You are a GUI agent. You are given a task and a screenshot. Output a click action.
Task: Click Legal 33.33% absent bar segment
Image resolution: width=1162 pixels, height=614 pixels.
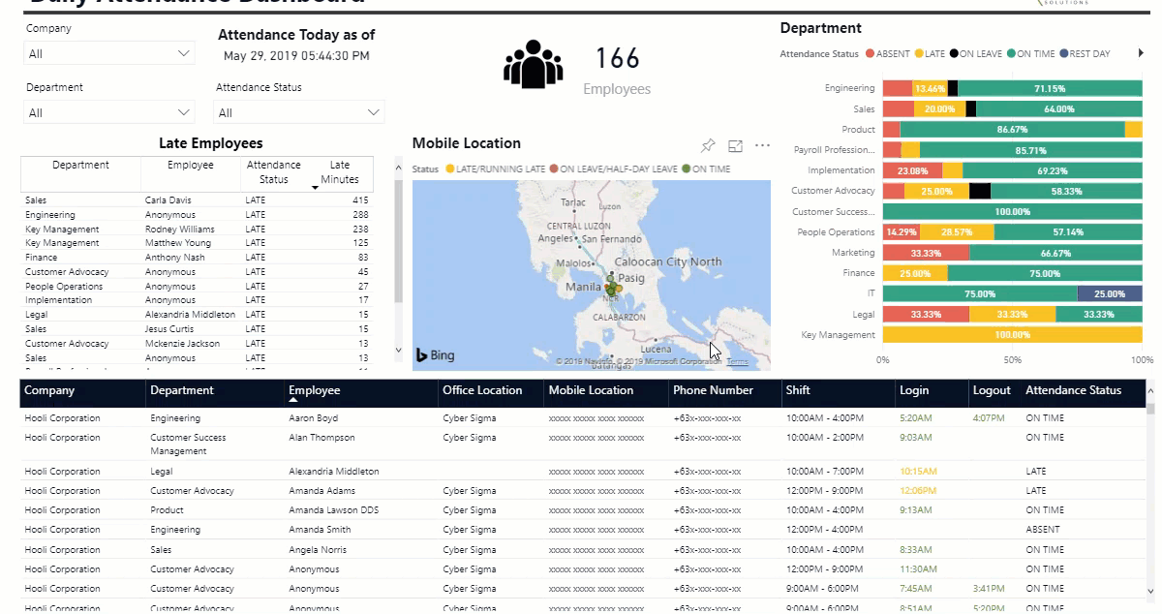click(x=926, y=315)
